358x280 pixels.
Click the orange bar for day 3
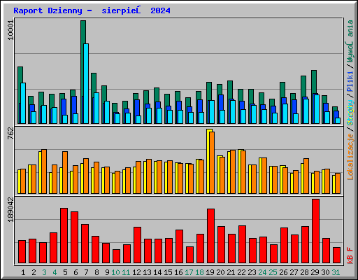coord(44,171)
